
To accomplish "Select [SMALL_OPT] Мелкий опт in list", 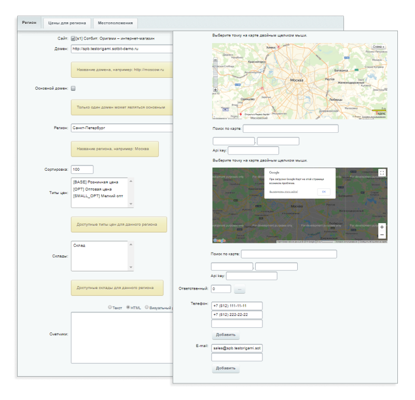I will pyautogui.click(x=98, y=196).
